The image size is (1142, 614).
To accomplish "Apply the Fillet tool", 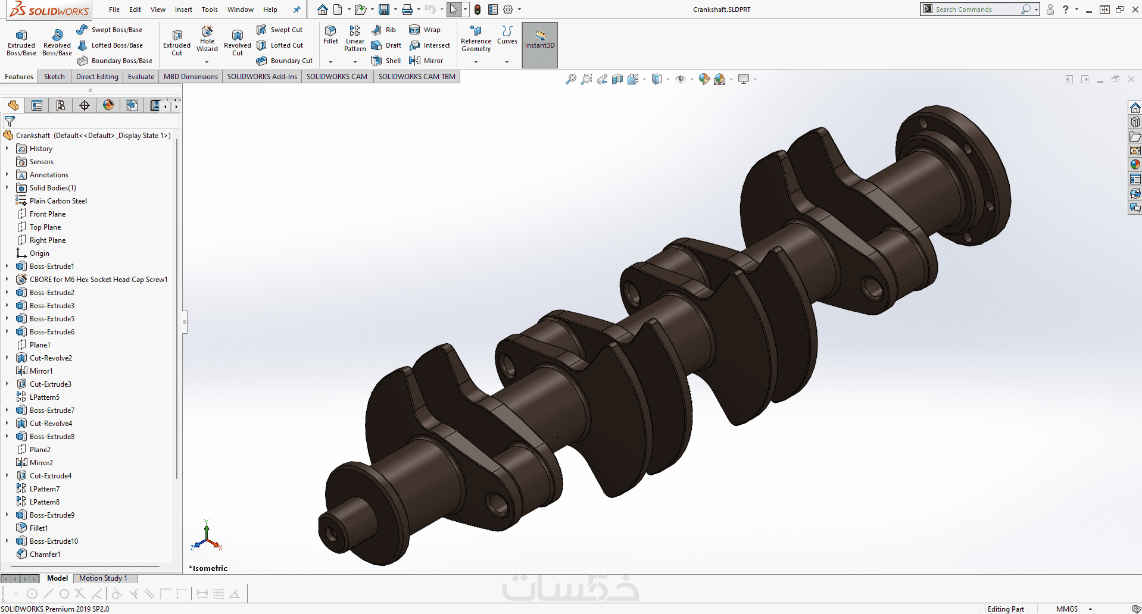I will pyautogui.click(x=330, y=35).
